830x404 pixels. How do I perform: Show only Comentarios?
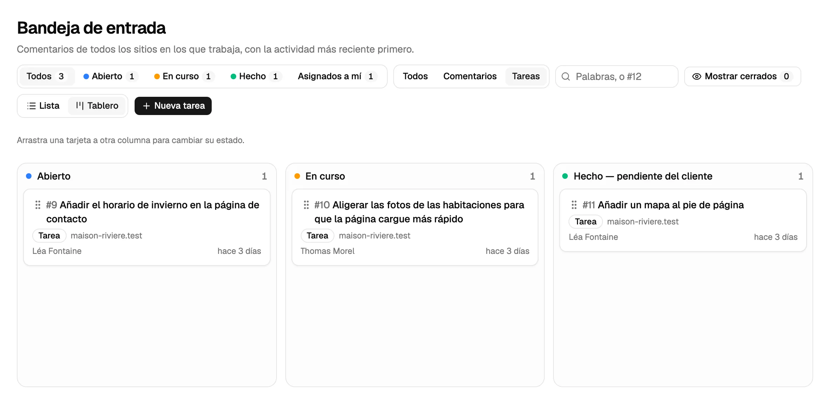pos(470,76)
